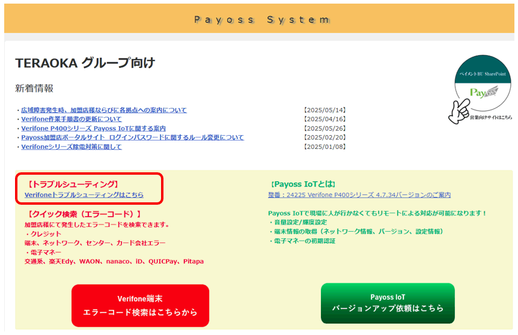
Task: Click the 新着情報 section heading
Action: (34, 88)
